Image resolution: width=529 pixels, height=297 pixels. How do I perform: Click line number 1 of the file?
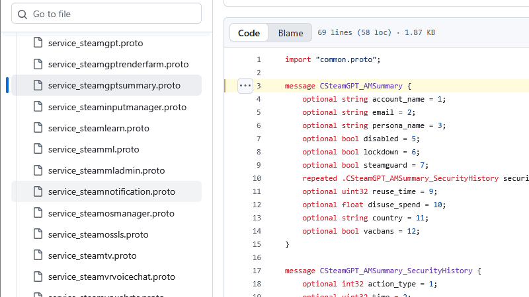pyautogui.click(x=259, y=59)
